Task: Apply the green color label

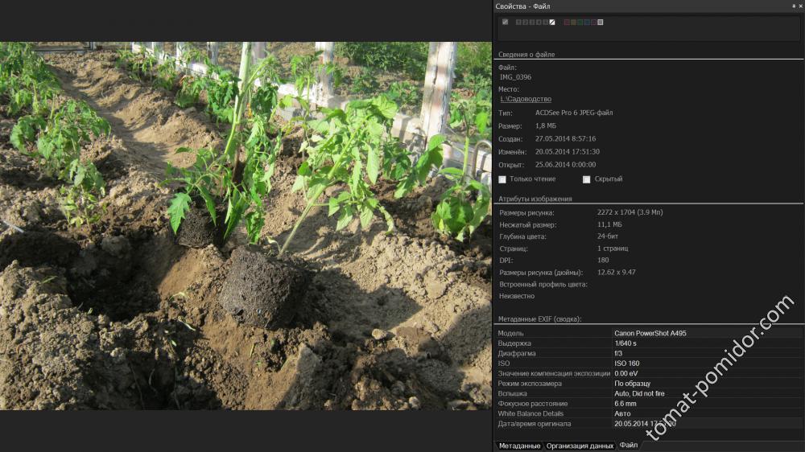Action: 580,22
